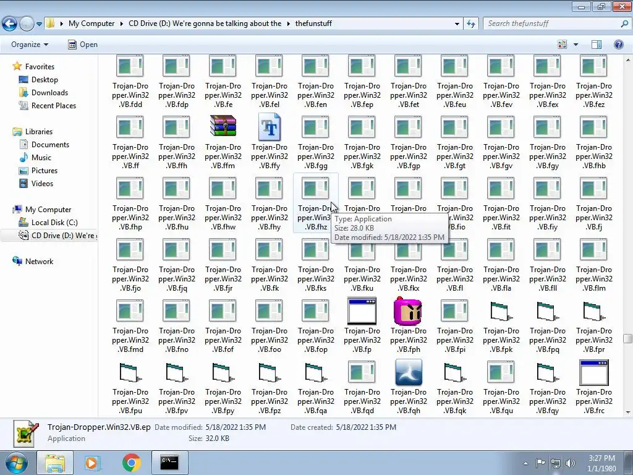Select My Computer in the navigation pane
Screen dimensions: 633x475
(48, 210)
